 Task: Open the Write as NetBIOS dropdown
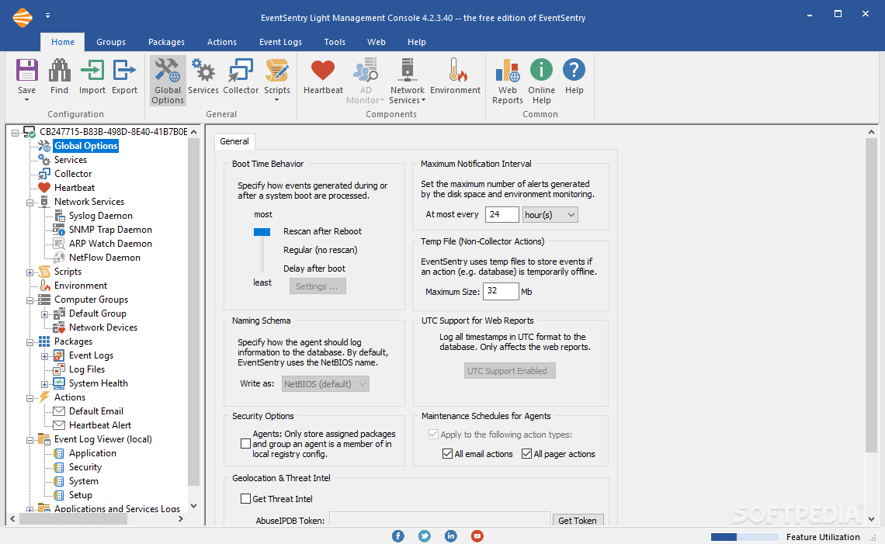point(326,383)
